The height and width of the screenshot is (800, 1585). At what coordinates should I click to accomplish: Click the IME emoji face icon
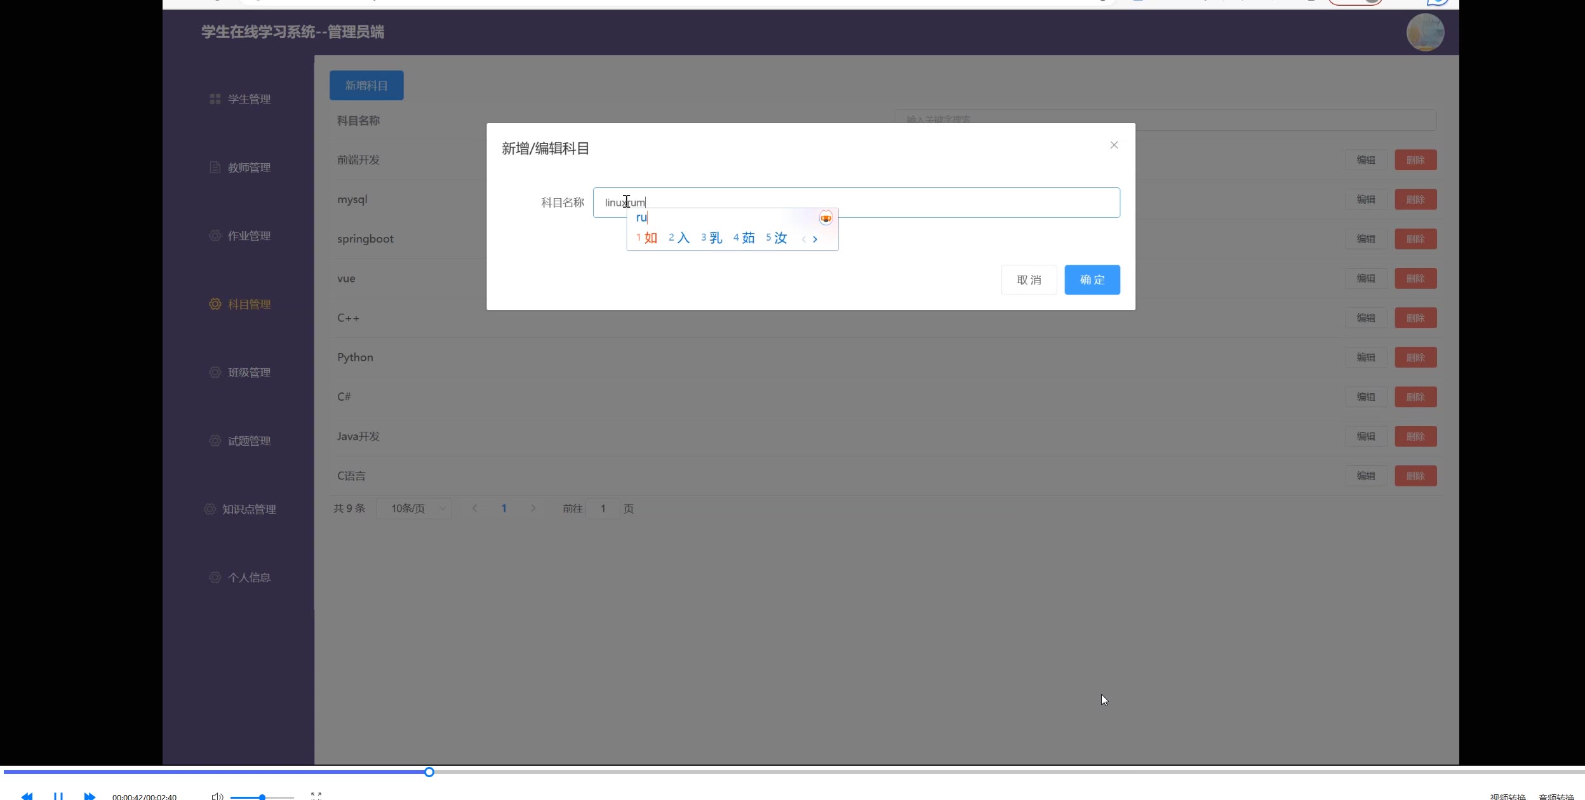click(x=826, y=218)
